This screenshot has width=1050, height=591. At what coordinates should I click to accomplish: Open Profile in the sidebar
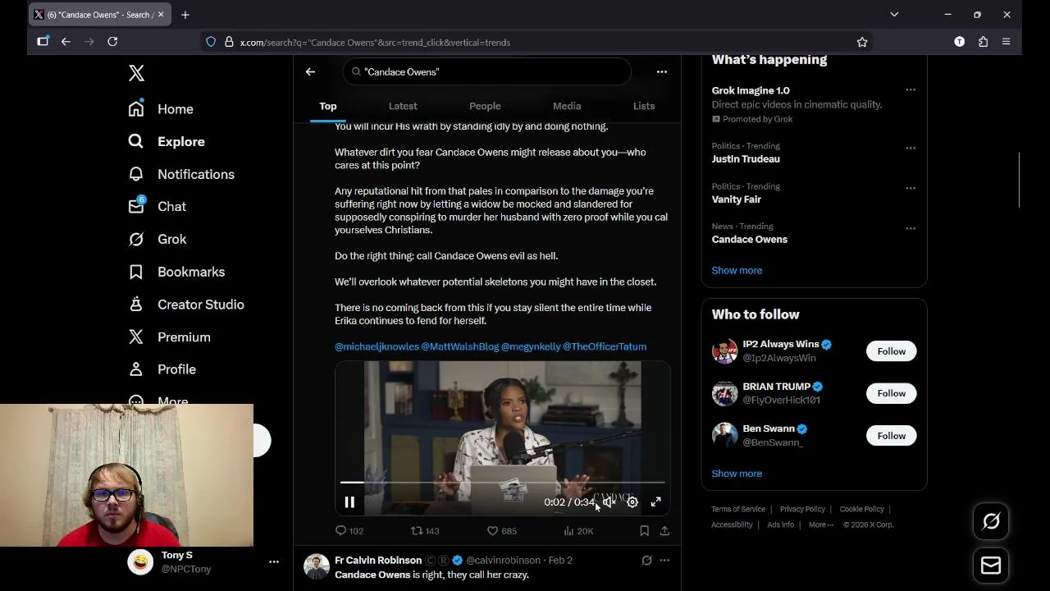coord(162,369)
